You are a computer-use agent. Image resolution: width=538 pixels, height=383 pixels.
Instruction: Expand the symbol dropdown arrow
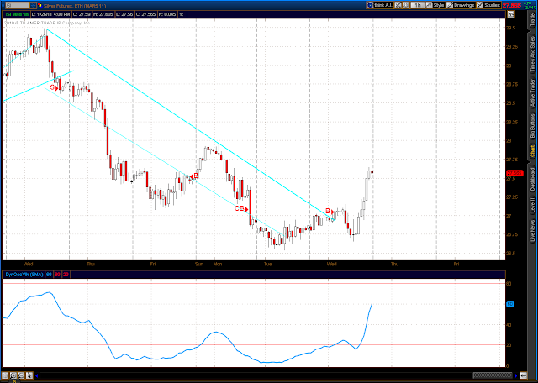point(33,5)
